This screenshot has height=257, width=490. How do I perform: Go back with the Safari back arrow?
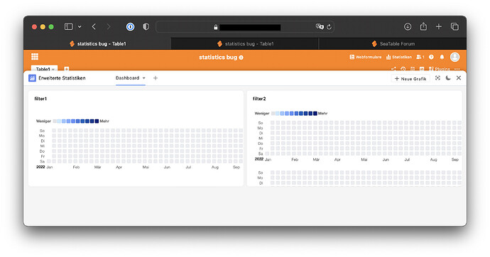[94, 27]
